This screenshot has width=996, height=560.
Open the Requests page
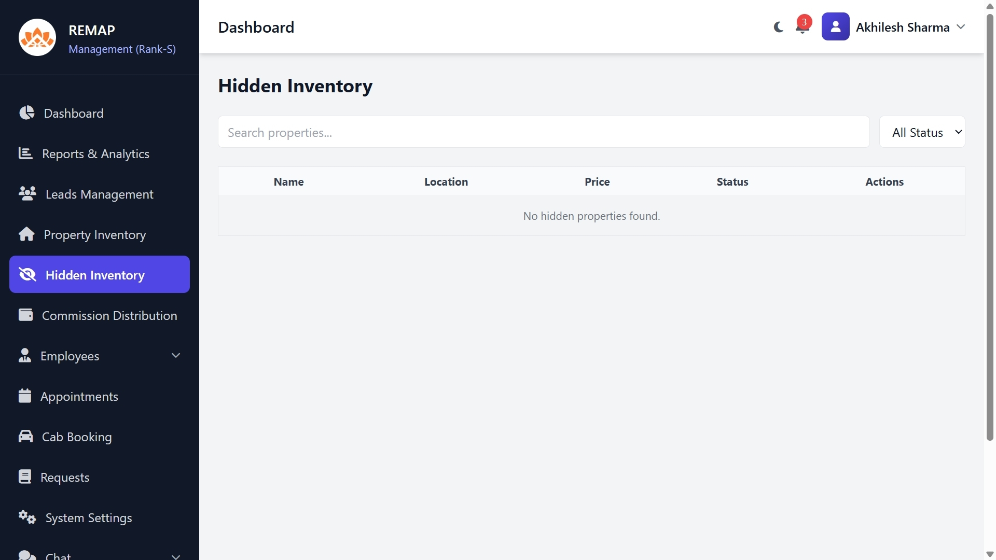pyautogui.click(x=65, y=477)
